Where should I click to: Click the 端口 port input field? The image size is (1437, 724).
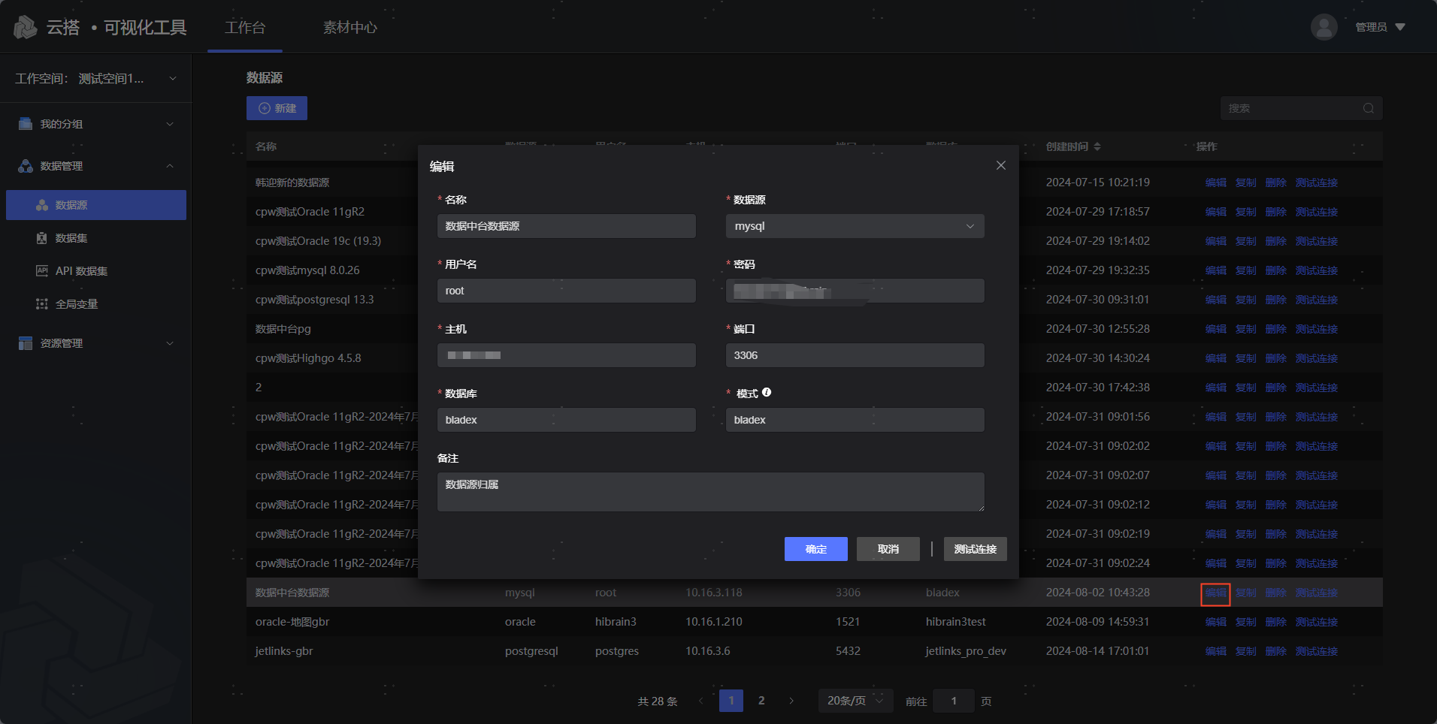pos(855,355)
